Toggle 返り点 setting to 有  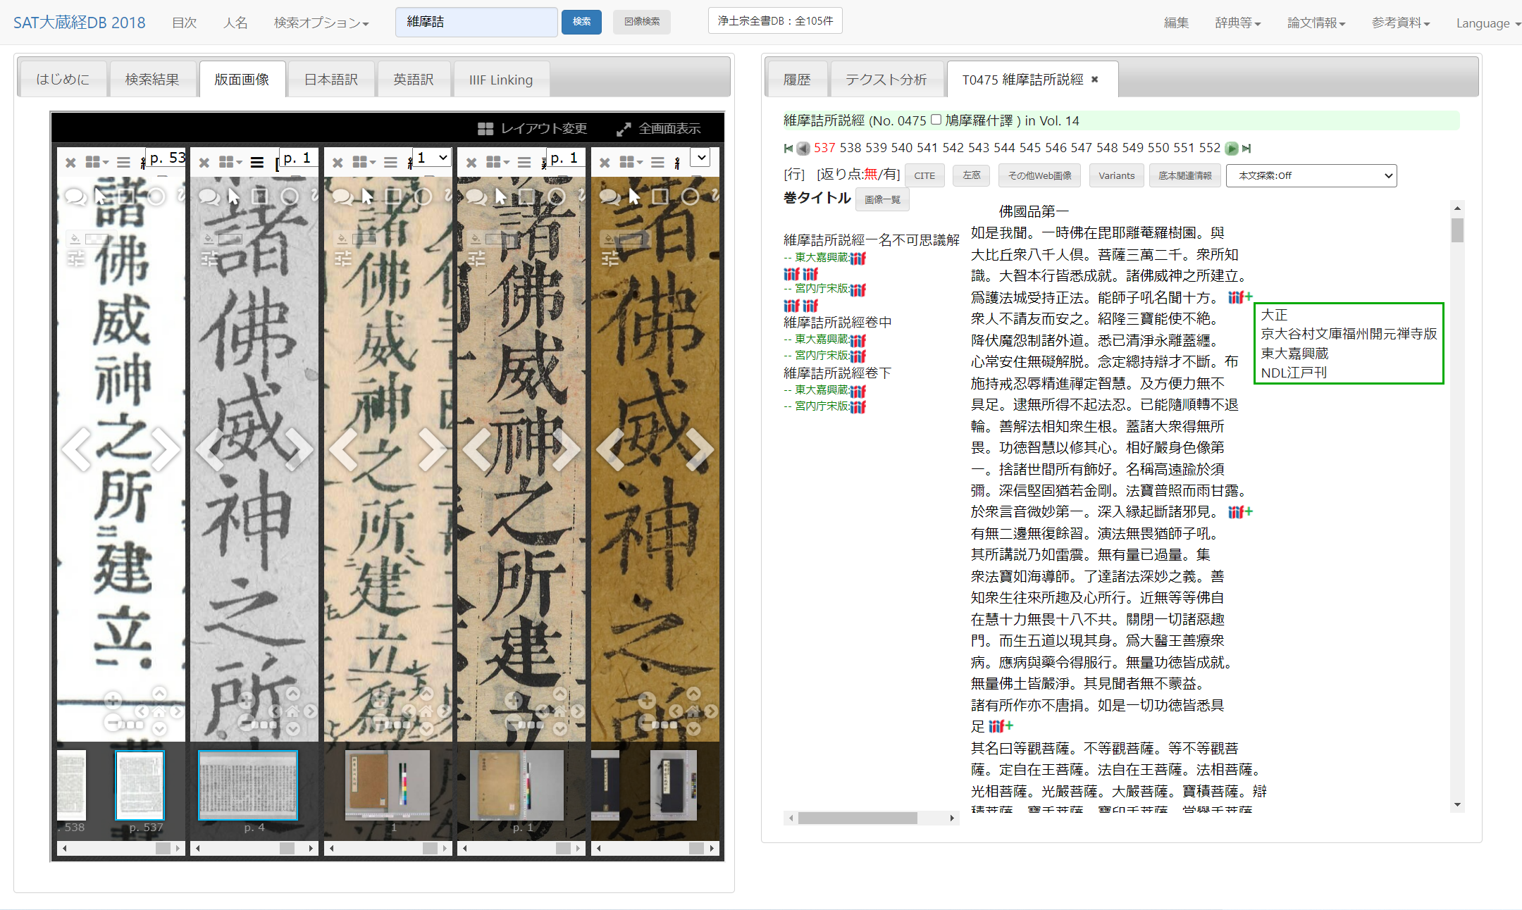(x=891, y=175)
